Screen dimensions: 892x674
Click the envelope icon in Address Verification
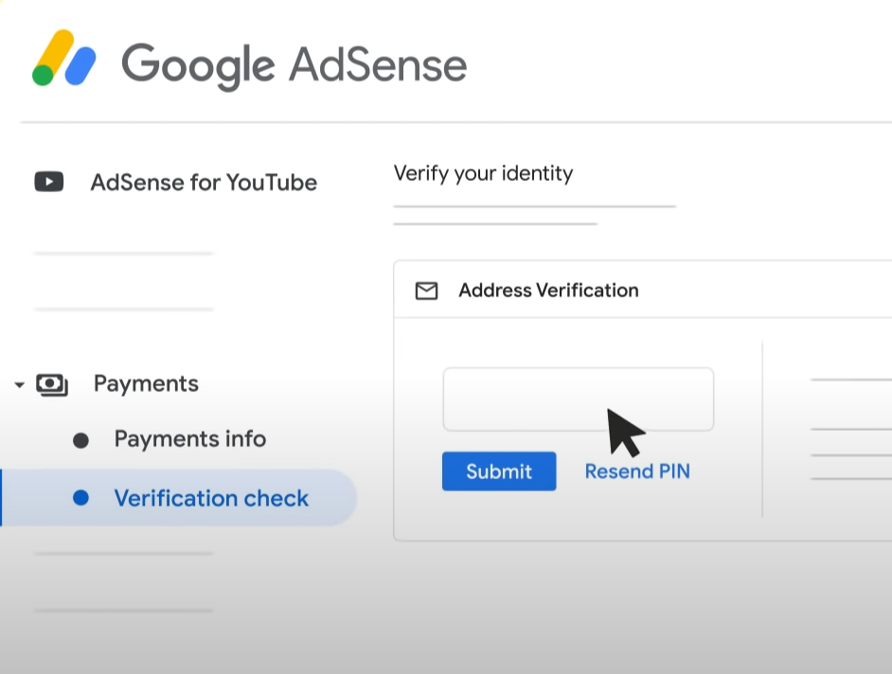(x=426, y=291)
